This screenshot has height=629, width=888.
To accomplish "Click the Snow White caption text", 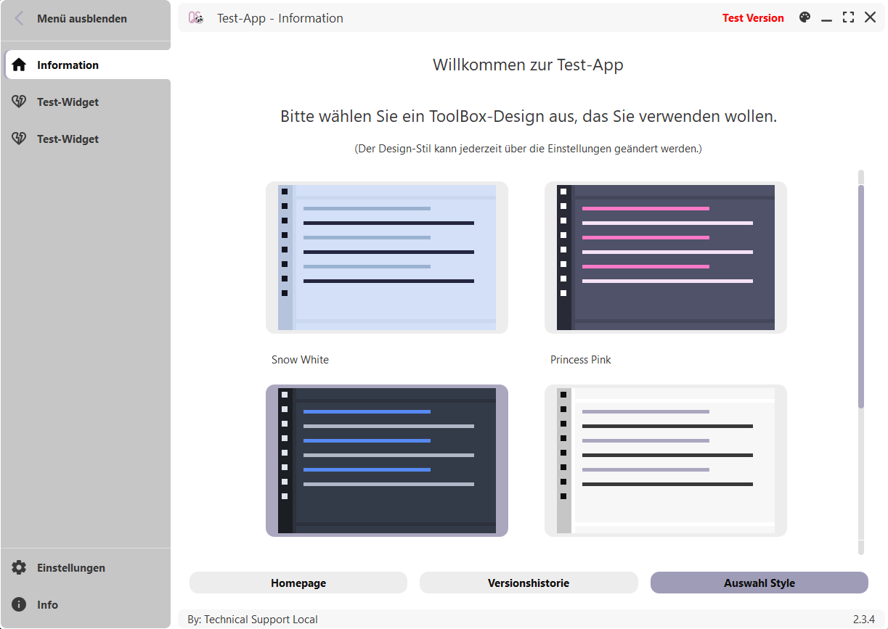I will pyautogui.click(x=300, y=360).
